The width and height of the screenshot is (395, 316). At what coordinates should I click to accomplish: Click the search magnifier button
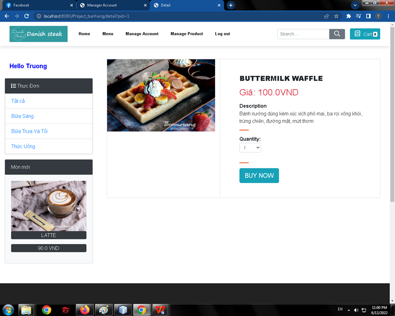pos(337,34)
